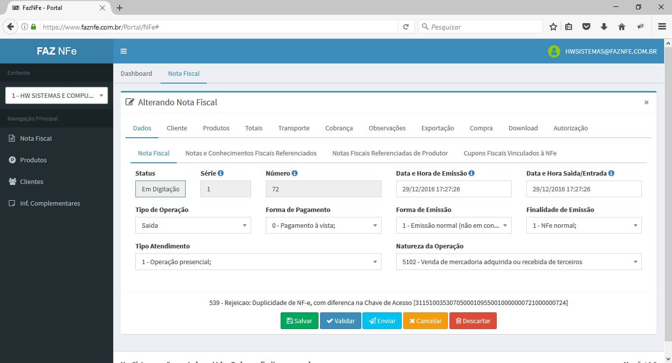This screenshot has width=672, height=363.
Task: Open Notas e Conhecimentos Fiscais Referenciados subtab
Action: 251,153
